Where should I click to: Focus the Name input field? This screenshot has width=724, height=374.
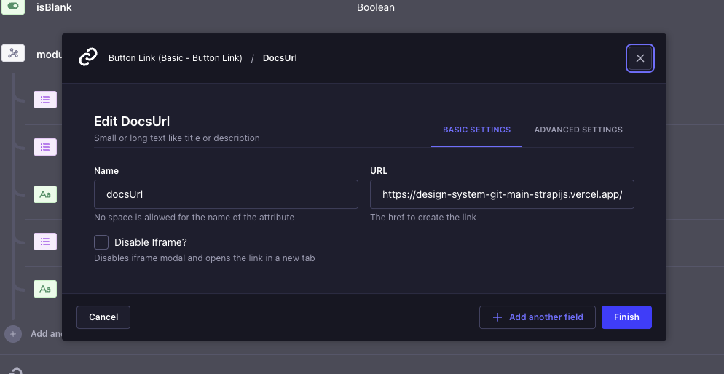point(226,195)
